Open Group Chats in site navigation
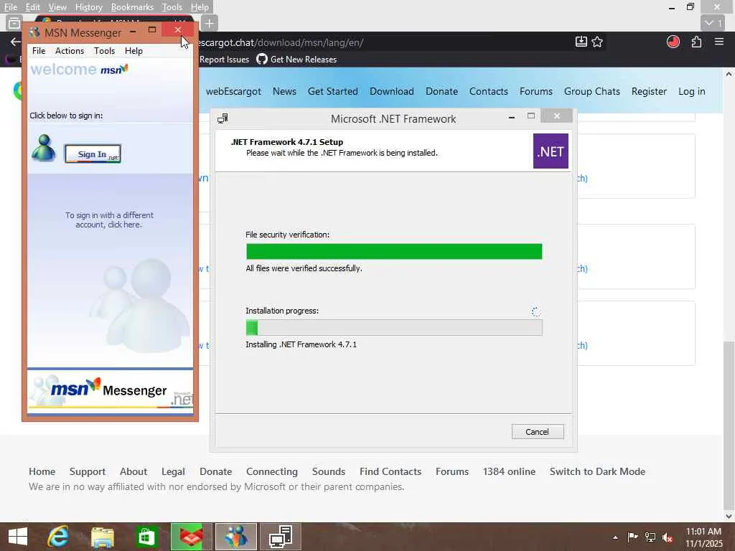735x551 pixels. click(x=592, y=91)
